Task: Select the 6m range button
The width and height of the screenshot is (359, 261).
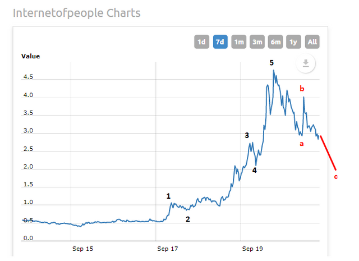Action: 276,42
